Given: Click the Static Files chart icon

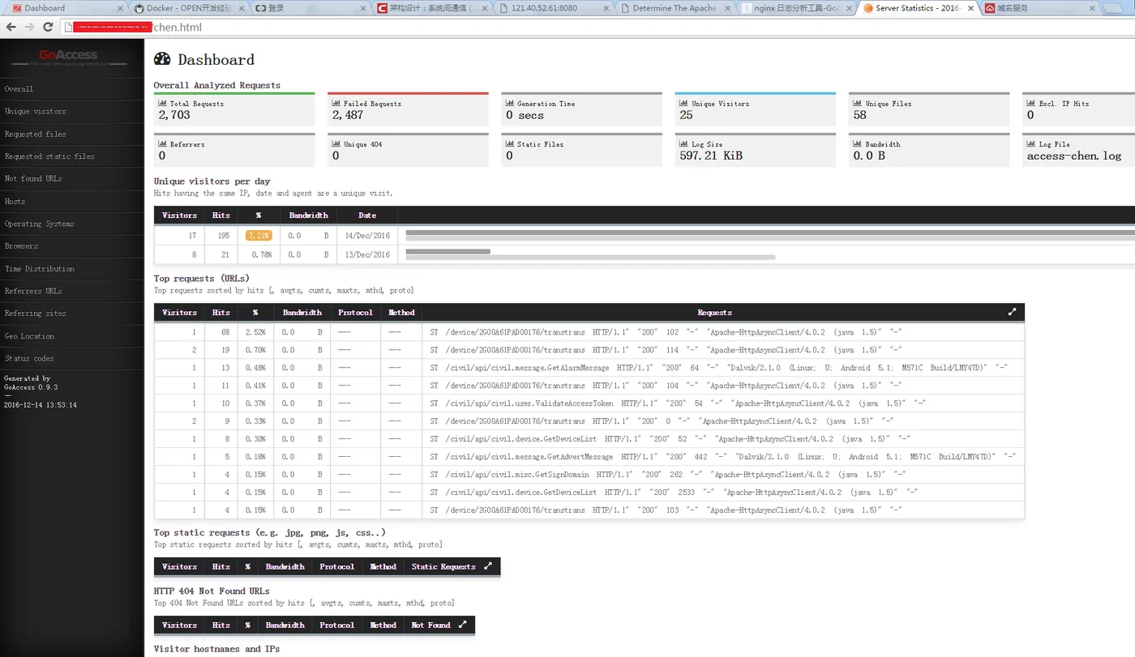Looking at the screenshot, I should click(510, 144).
